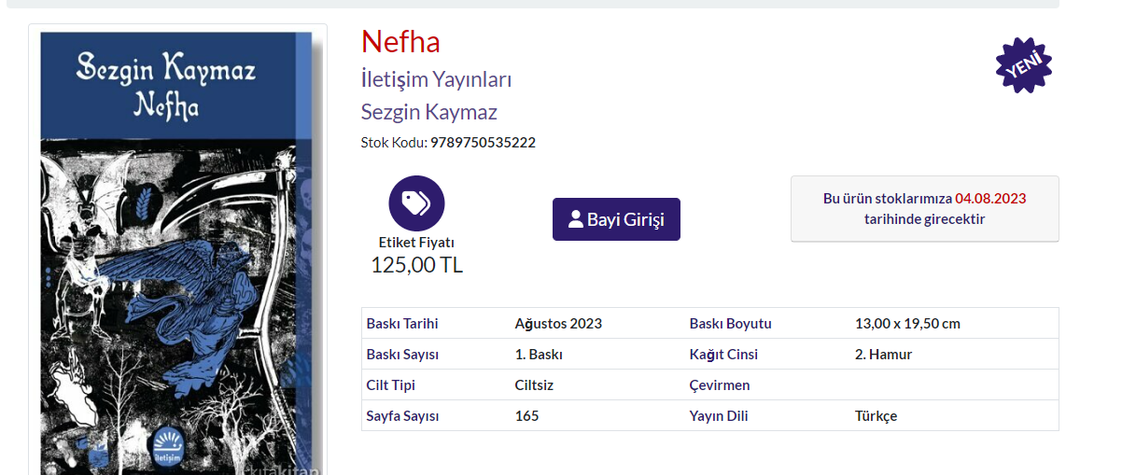
Task: Click the price tag Etiket Fiyatı icon
Action: pos(416,203)
